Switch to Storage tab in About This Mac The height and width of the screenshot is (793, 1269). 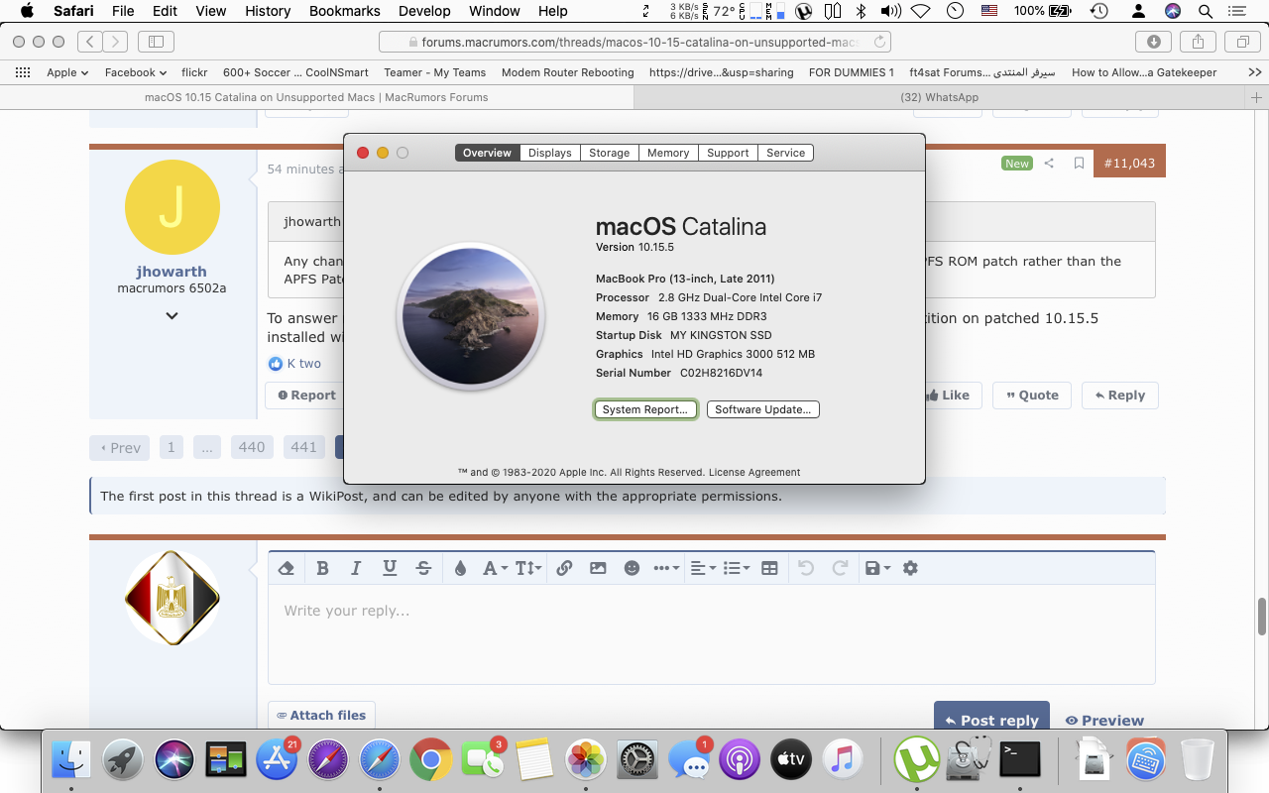pyautogui.click(x=609, y=153)
